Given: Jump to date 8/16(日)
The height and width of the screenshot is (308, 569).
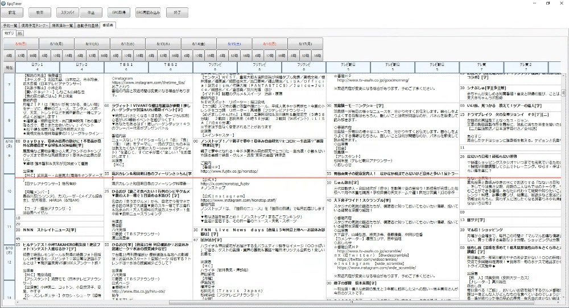Looking at the screenshot, I should pyautogui.click(x=270, y=44).
